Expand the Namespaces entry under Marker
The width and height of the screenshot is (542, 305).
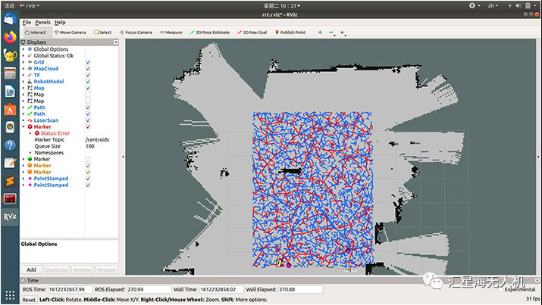click(30, 153)
